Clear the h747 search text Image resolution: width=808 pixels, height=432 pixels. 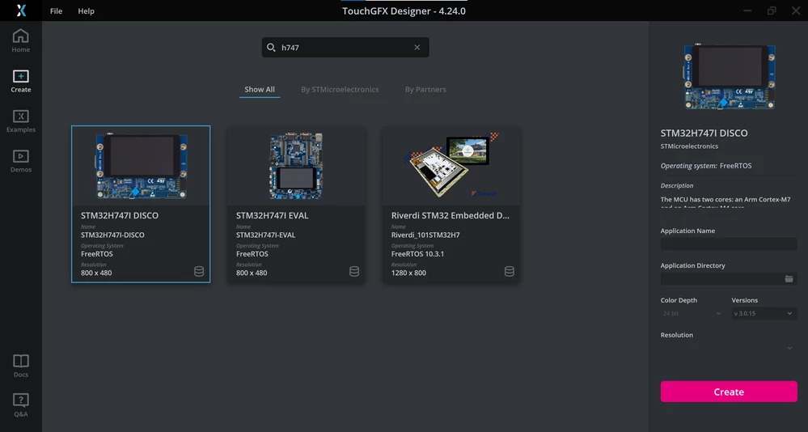click(x=417, y=48)
